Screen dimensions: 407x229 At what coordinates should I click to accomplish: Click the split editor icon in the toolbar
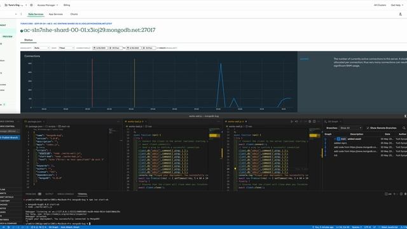[x=314, y=121]
